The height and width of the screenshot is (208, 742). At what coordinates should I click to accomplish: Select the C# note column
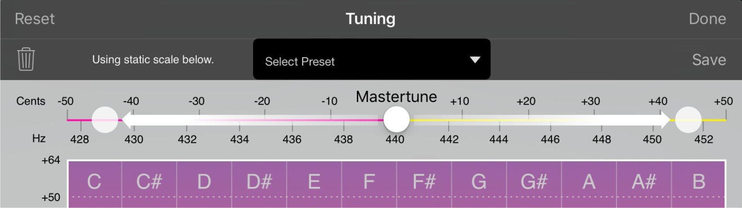(x=149, y=184)
